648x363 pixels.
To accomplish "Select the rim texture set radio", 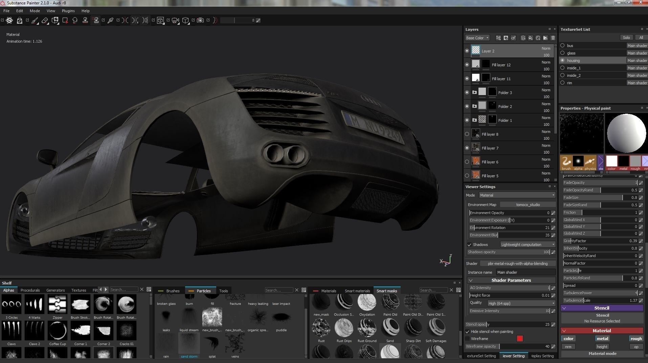I will pos(562,83).
